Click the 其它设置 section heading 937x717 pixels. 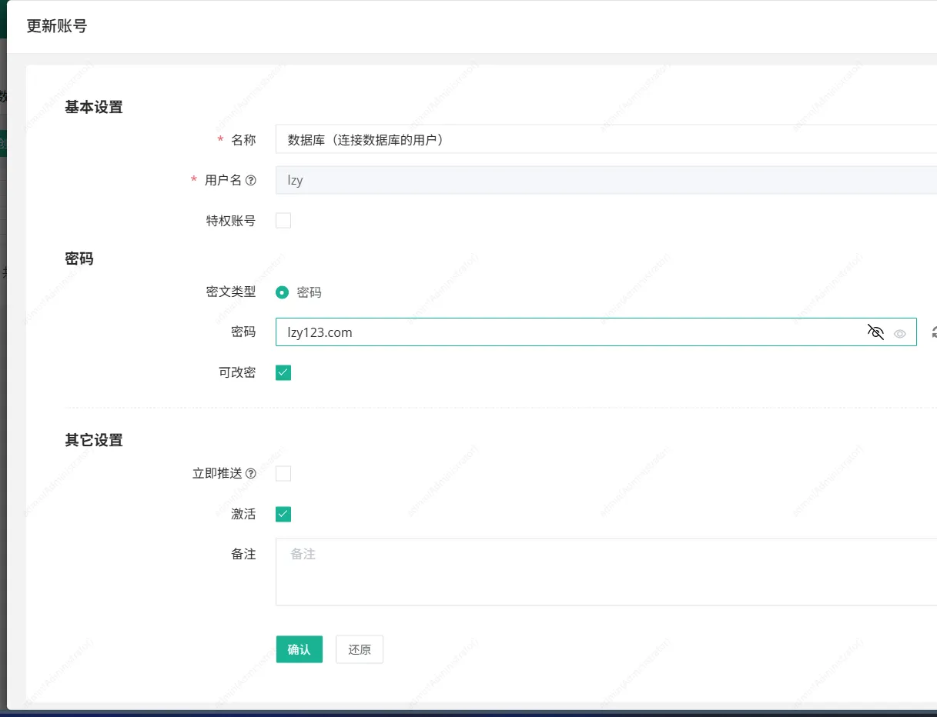click(94, 441)
